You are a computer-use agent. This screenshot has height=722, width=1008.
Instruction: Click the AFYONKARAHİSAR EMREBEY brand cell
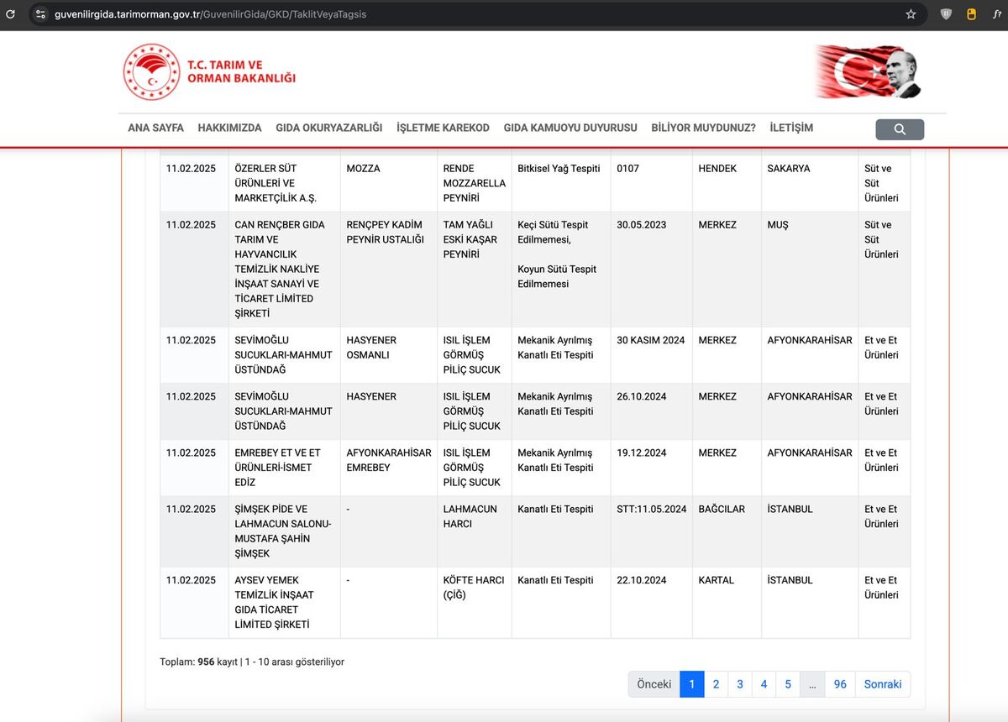point(388,468)
